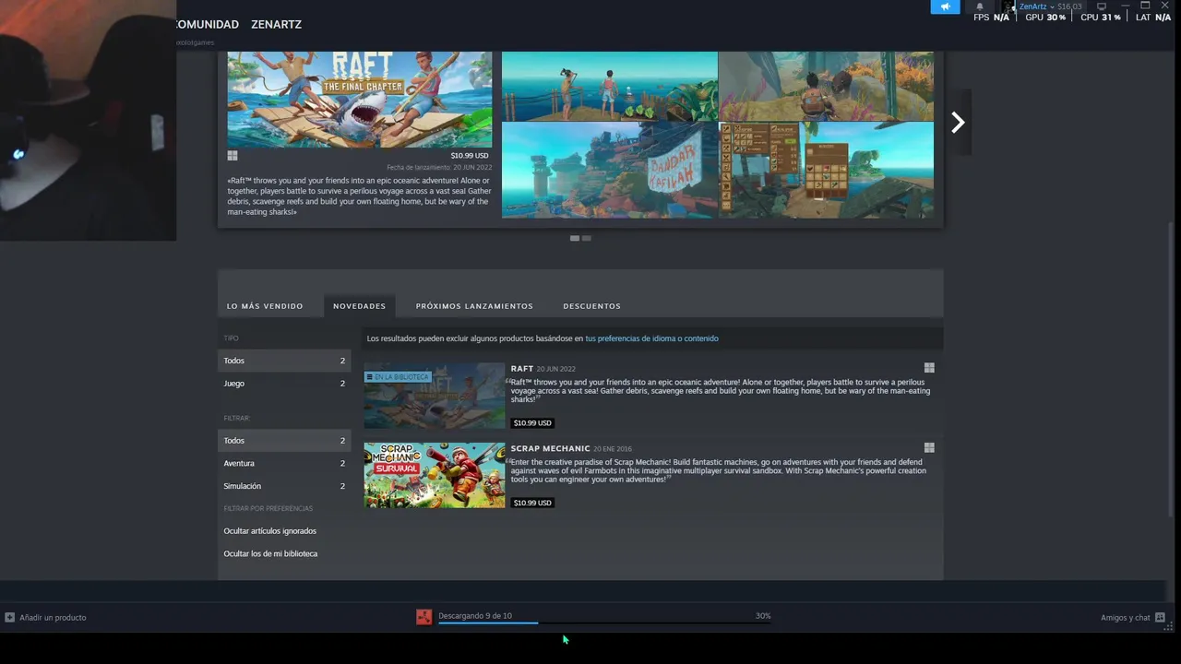Open the announcements megaphone icon
Screen dimensions: 1181x664
(x=945, y=6)
